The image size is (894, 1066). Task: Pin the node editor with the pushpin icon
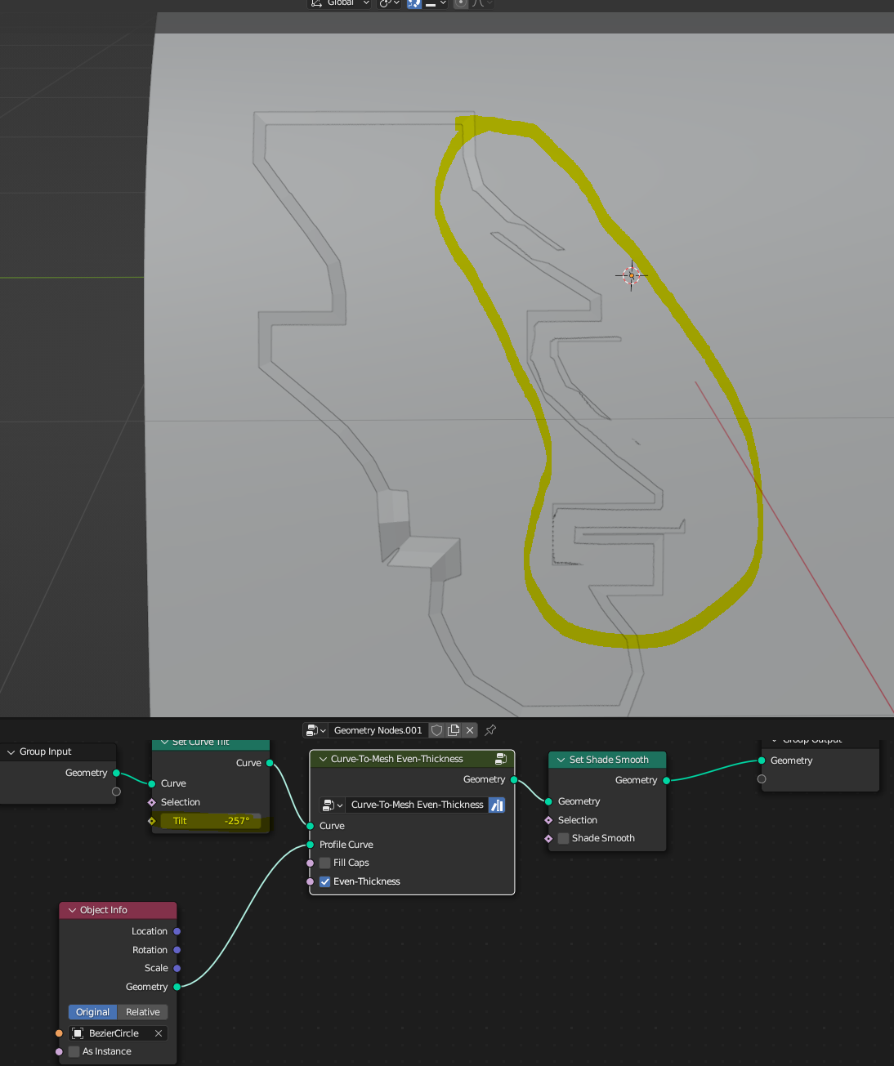pyautogui.click(x=490, y=730)
